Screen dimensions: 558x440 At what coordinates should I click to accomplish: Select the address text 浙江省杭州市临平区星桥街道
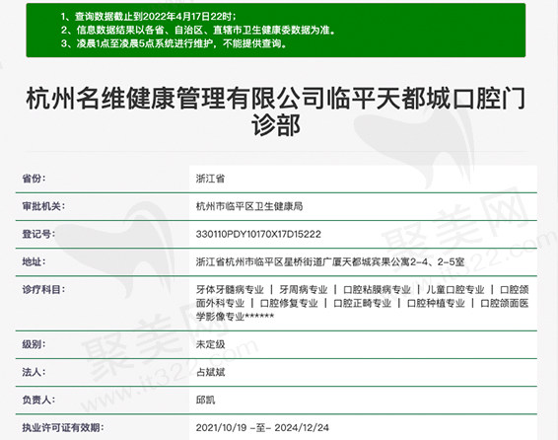tap(259, 262)
